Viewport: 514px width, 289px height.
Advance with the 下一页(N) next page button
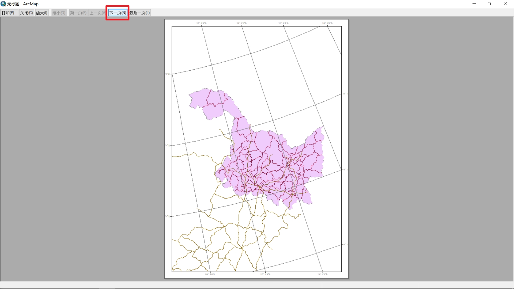tap(118, 13)
